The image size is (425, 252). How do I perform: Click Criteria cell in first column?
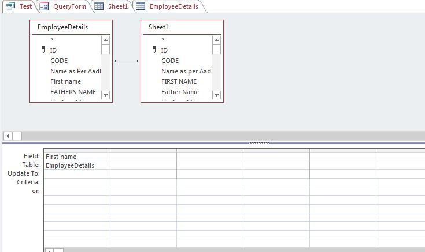coord(77,183)
